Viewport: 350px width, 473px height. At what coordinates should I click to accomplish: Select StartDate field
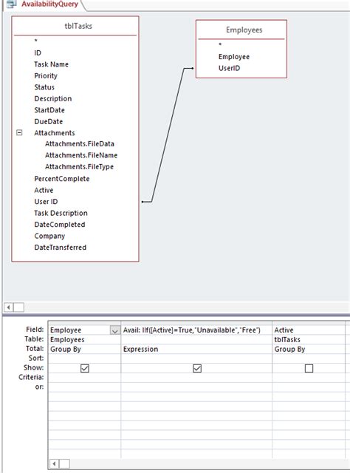click(49, 110)
